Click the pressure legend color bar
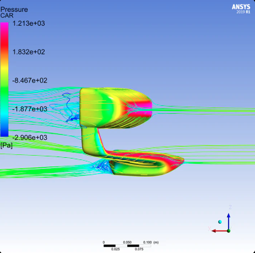This screenshot has width=255, height=253. tap(4, 80)
